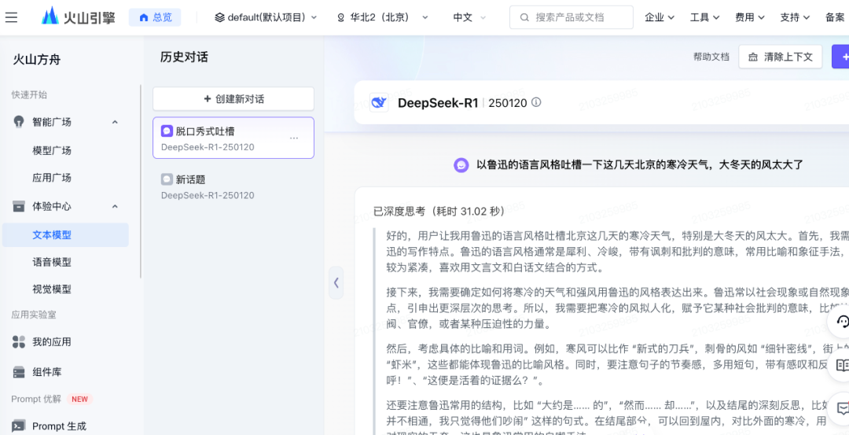The height and width of the screenshot is (435, 849).
Task: Open 应用广场 in the sidebar
Action: 52,178
